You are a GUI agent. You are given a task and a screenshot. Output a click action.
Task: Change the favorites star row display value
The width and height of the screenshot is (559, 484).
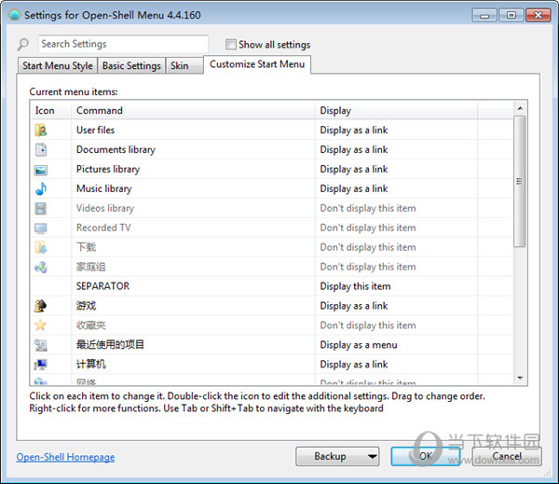pyautogui.click(x=368, y=325)
